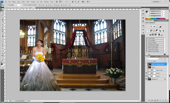The height and width of the screenshot is (103, 170).
Task: Switch to the Paths tab
Action: [159, 56]
